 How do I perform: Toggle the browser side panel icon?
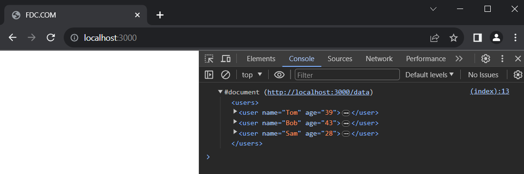click(x=477, y=38)
